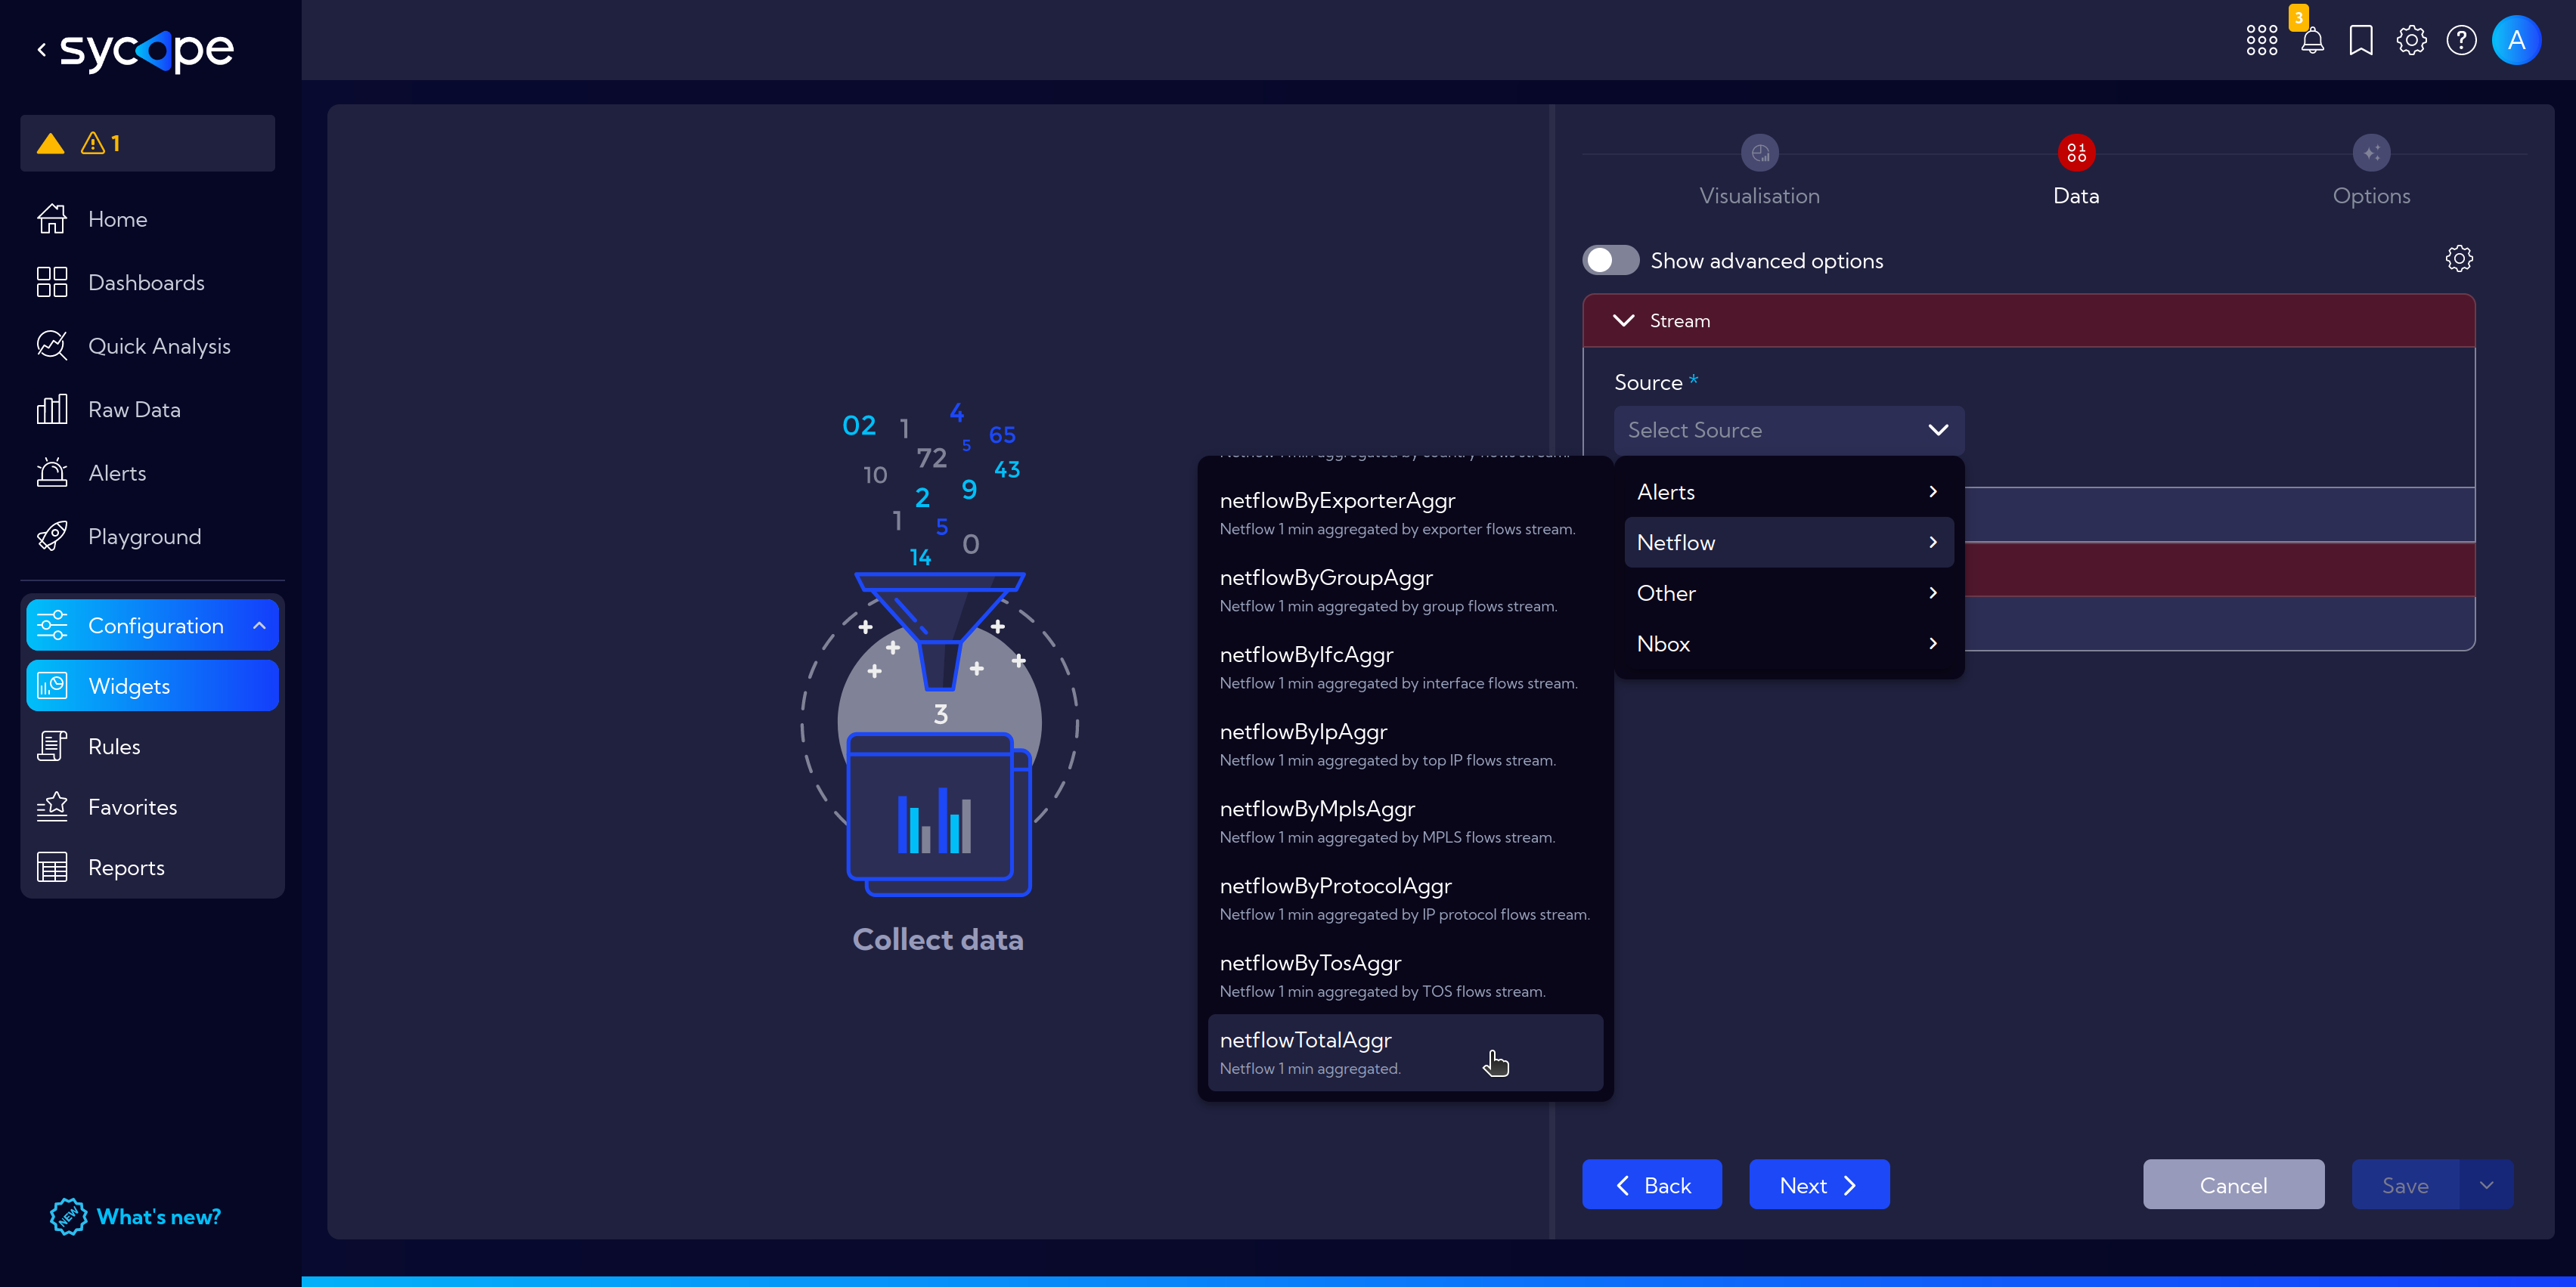Open Quick Analysis menu label
The height and width of the screenshot is (1287, 2576).
tap(159, 345)
